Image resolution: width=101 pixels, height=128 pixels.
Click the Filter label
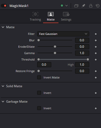coord(31,34)
